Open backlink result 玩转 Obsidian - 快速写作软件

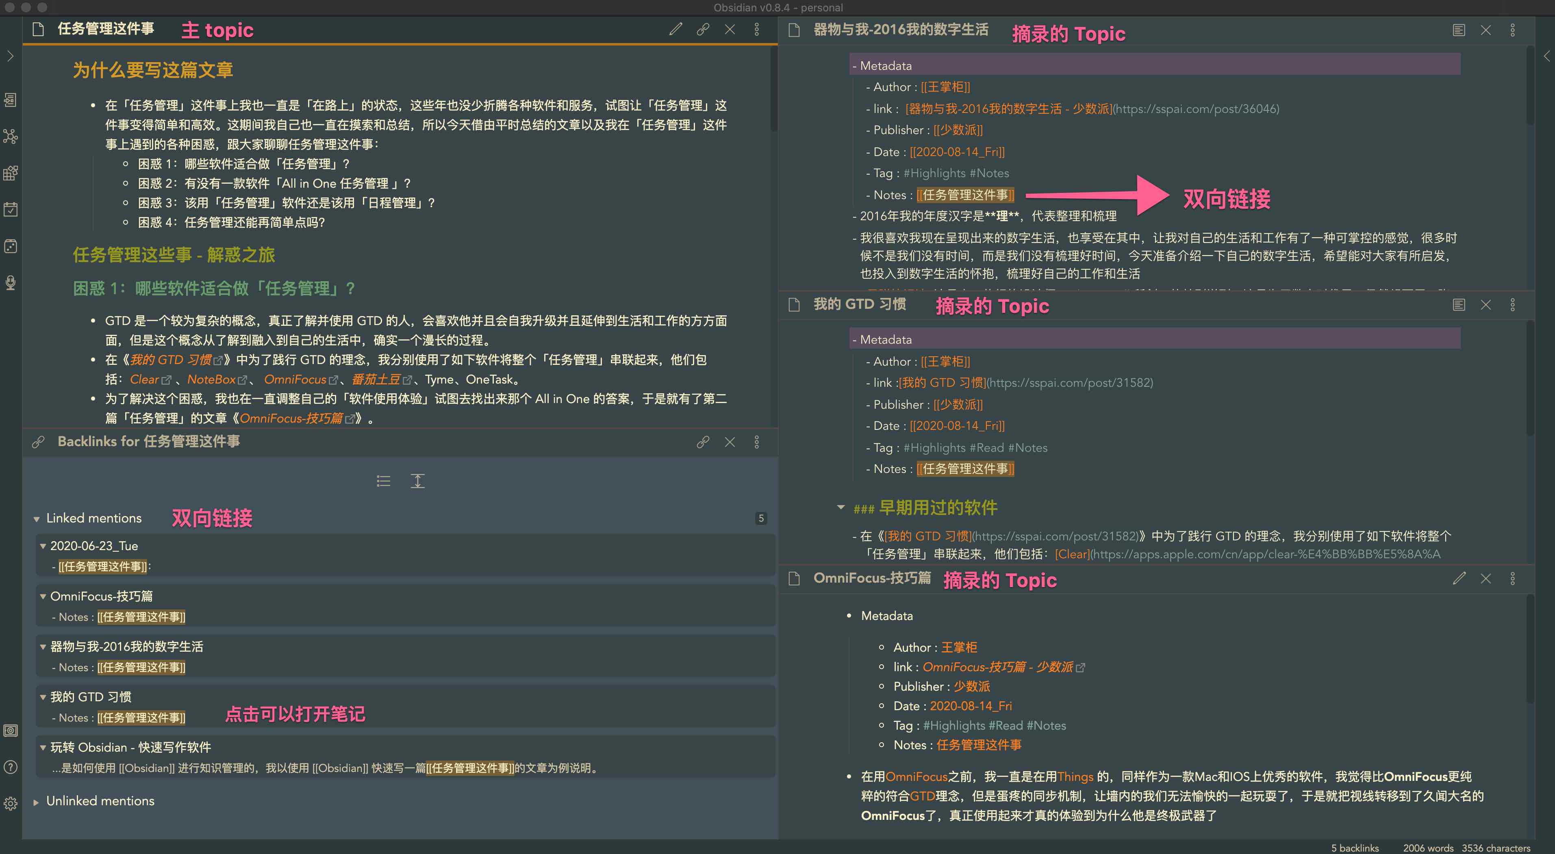(x=130, y=747)
